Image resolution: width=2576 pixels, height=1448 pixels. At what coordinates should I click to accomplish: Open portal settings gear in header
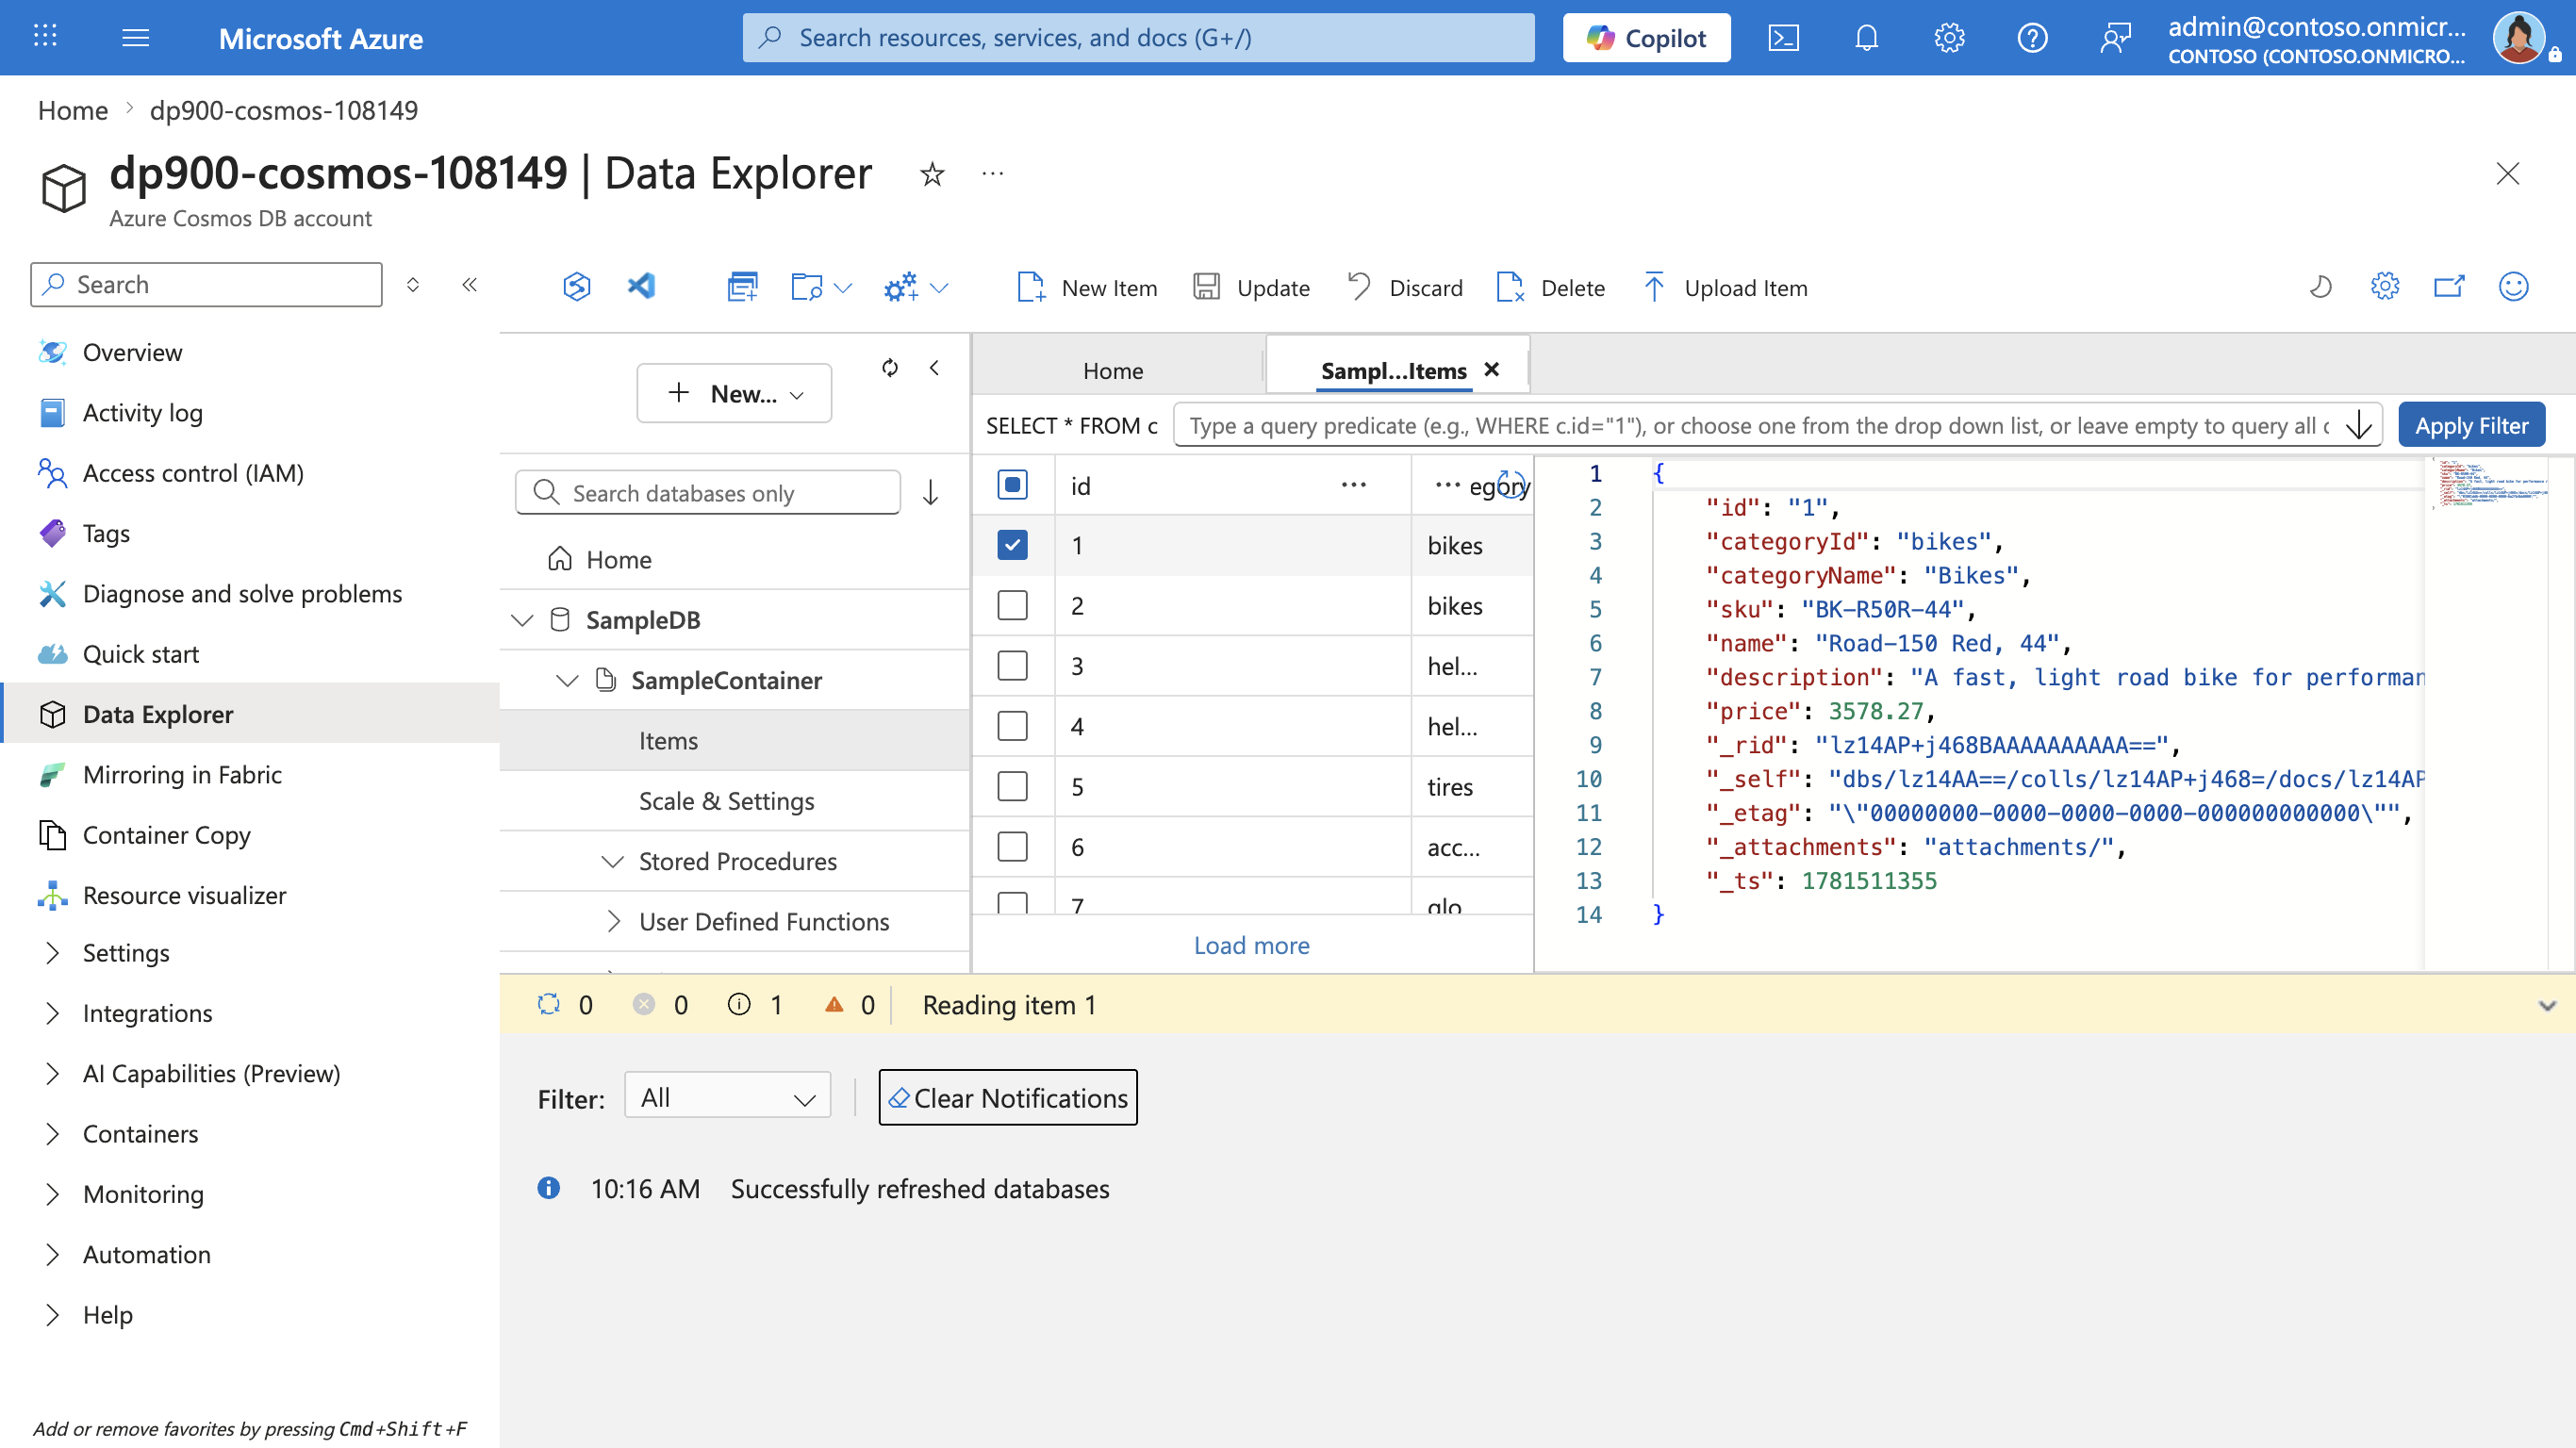1949,38
